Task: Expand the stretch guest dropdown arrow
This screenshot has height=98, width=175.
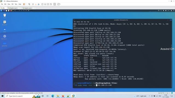Action: 60,4
